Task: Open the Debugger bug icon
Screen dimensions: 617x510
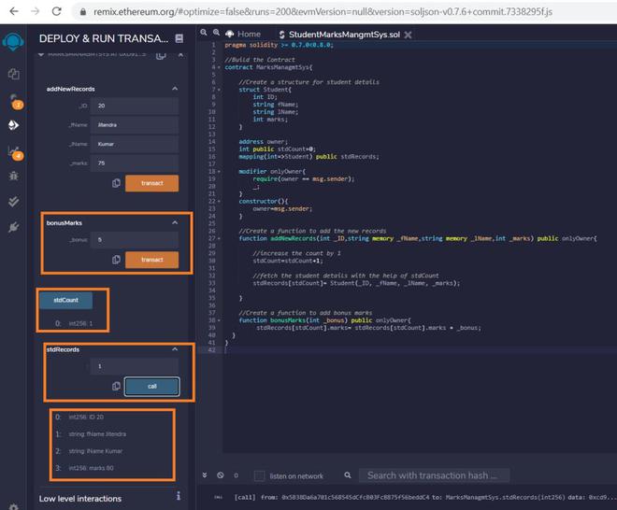Action: [x=13, y=175]
